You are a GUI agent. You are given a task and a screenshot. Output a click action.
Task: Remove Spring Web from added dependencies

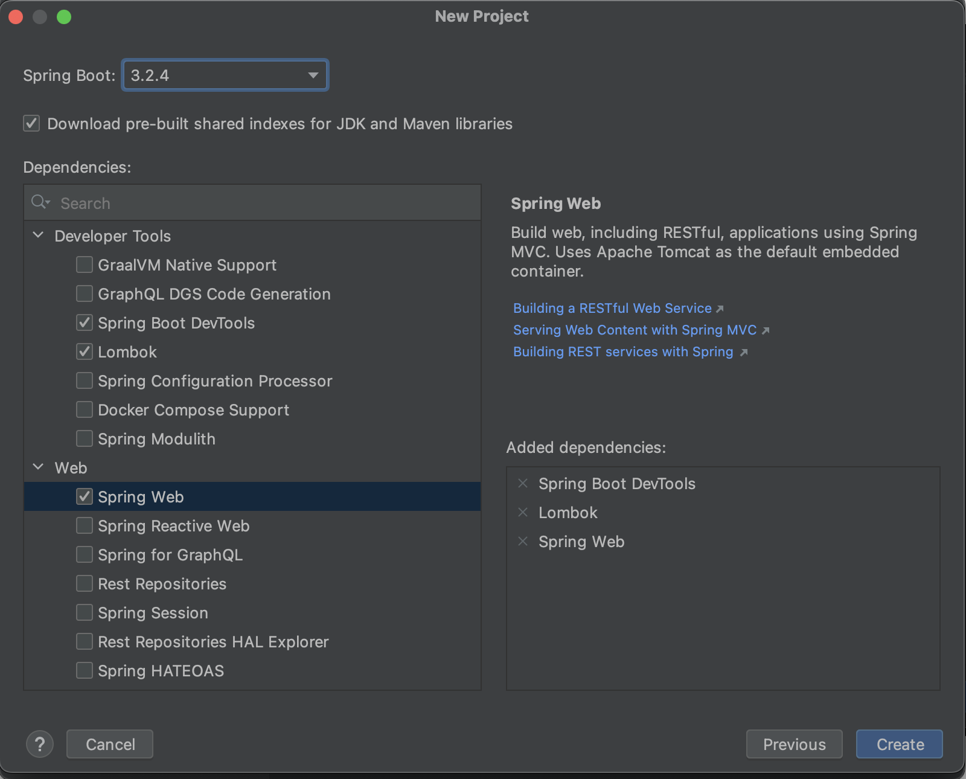(x=523, y=541)
